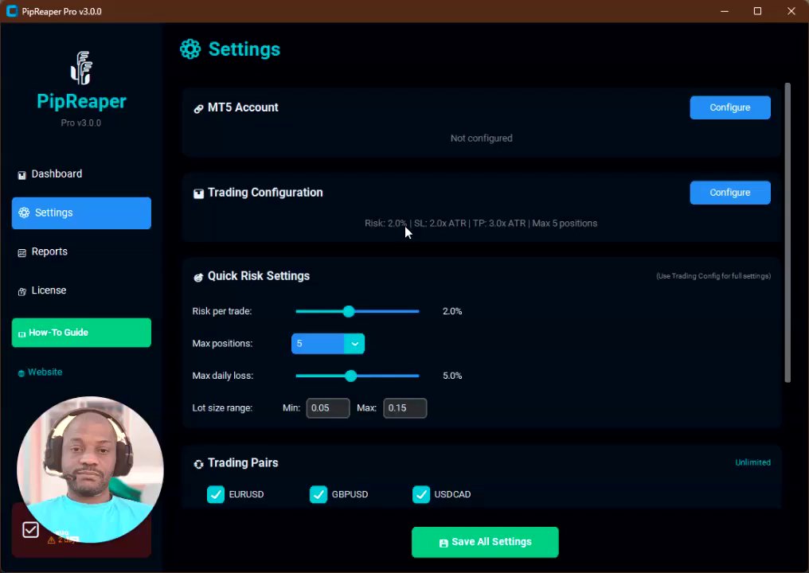This screenshot has height=573, width=809.
Task: Click the globe icon beside Website
Action: (21, 373)
